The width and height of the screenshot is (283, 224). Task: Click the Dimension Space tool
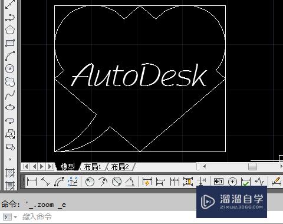click(188, 182)
